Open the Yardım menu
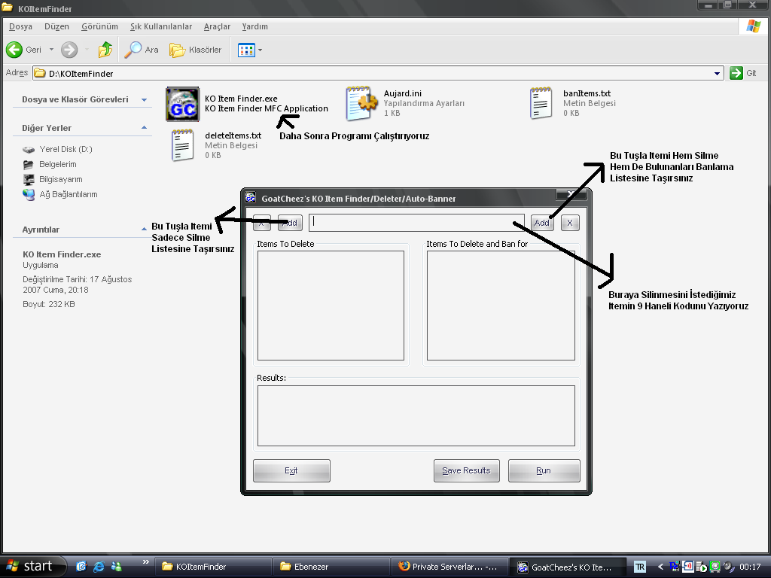 [254, 26]
